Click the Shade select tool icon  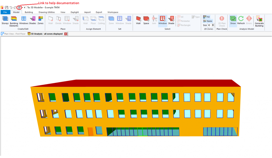(x=171, y=19)
